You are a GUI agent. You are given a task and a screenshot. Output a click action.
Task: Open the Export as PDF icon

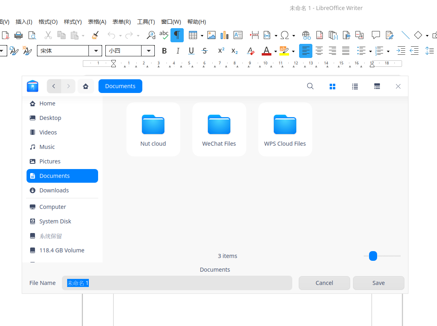click(5, 35)
